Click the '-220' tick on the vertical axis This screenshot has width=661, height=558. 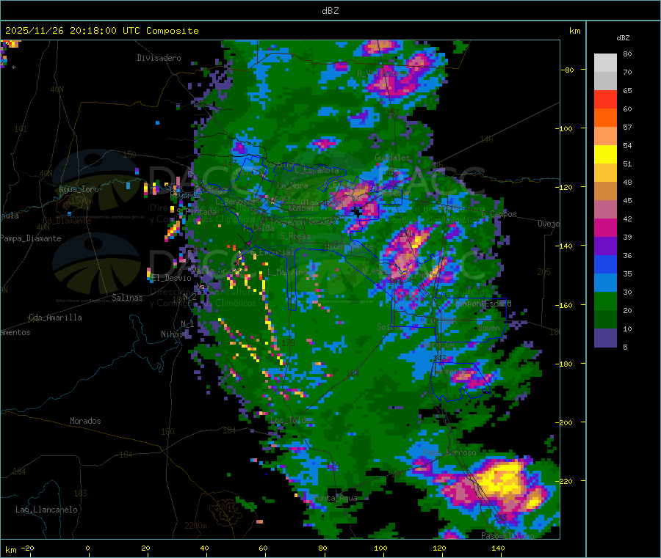[x=566, y=482]
